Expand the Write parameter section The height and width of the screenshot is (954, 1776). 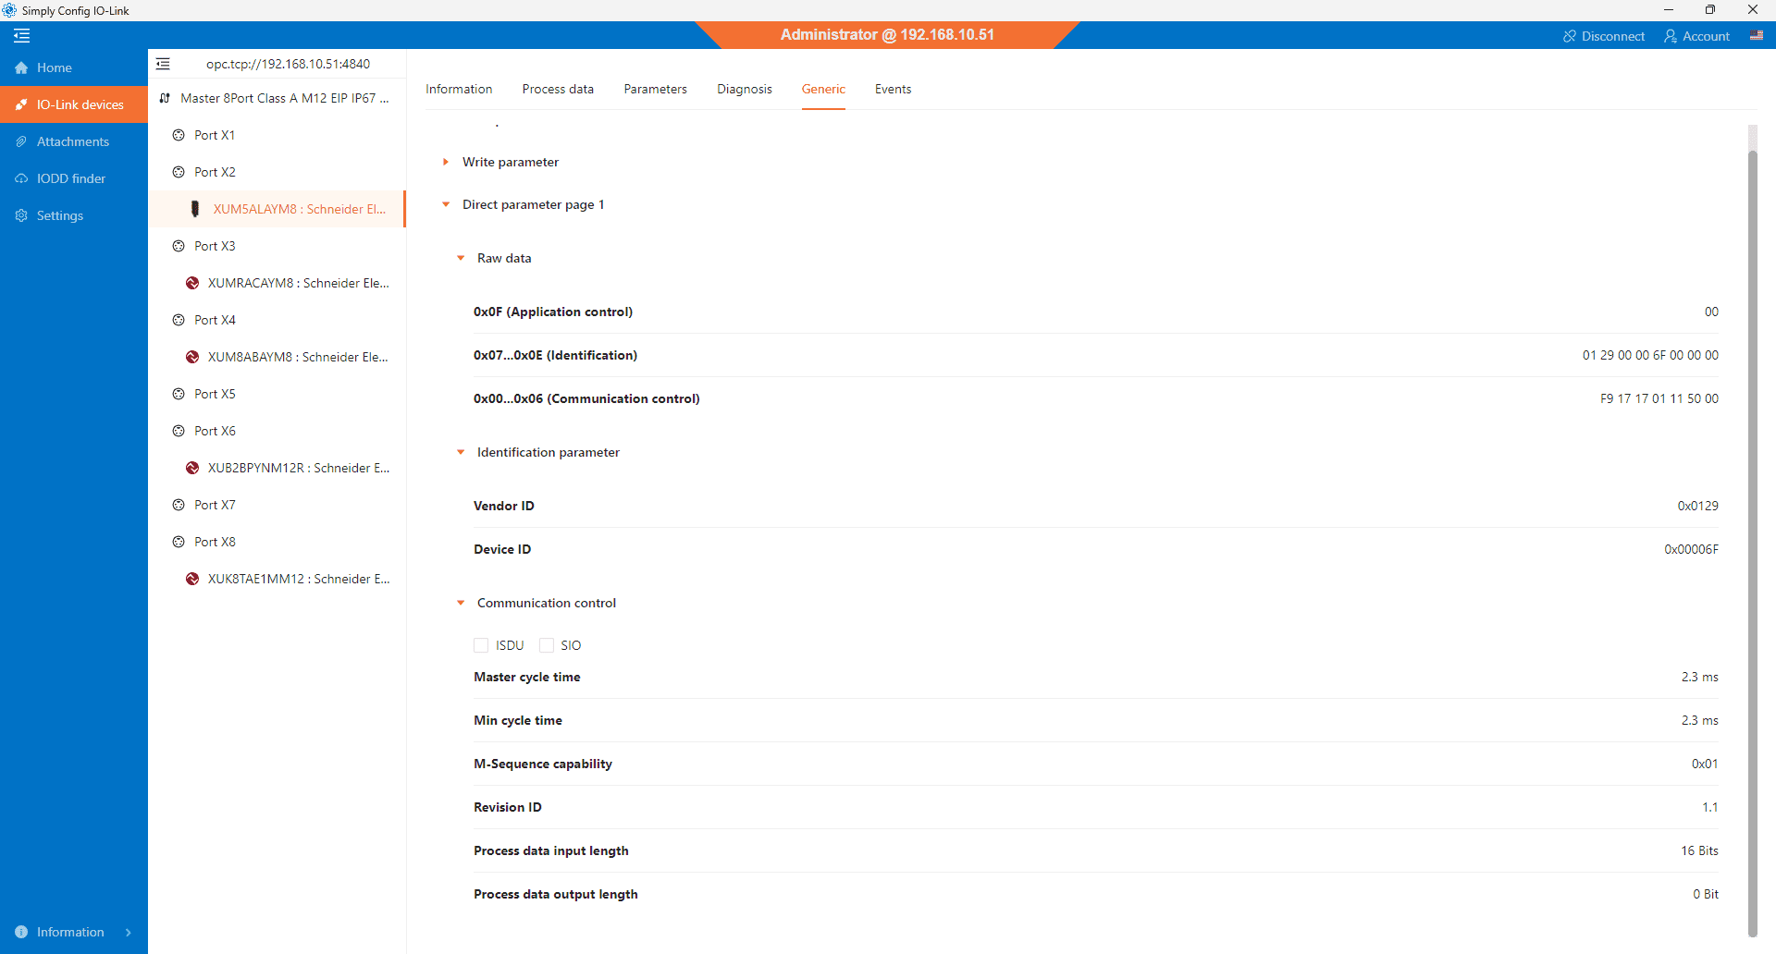(x=446, y=162)
